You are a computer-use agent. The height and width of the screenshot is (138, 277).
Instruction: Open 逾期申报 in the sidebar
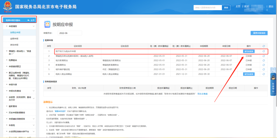click(x=14, y=39)
